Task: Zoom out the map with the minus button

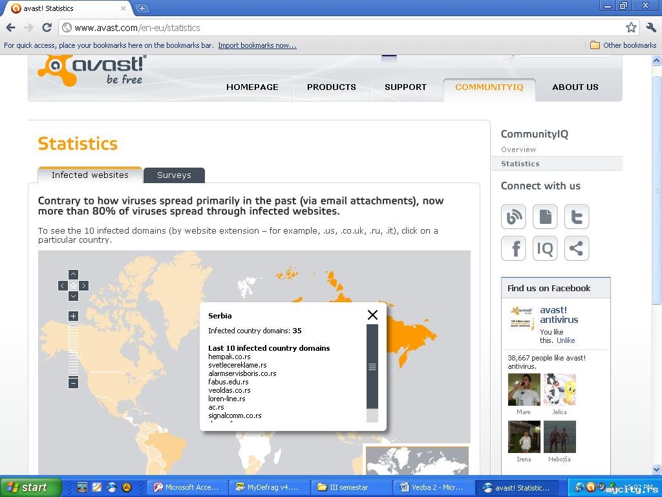Action: point(74,383)
